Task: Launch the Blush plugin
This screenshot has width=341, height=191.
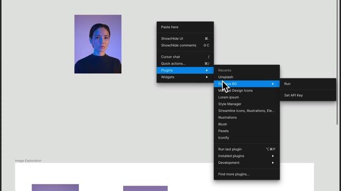Action: [x=247, y=124]
